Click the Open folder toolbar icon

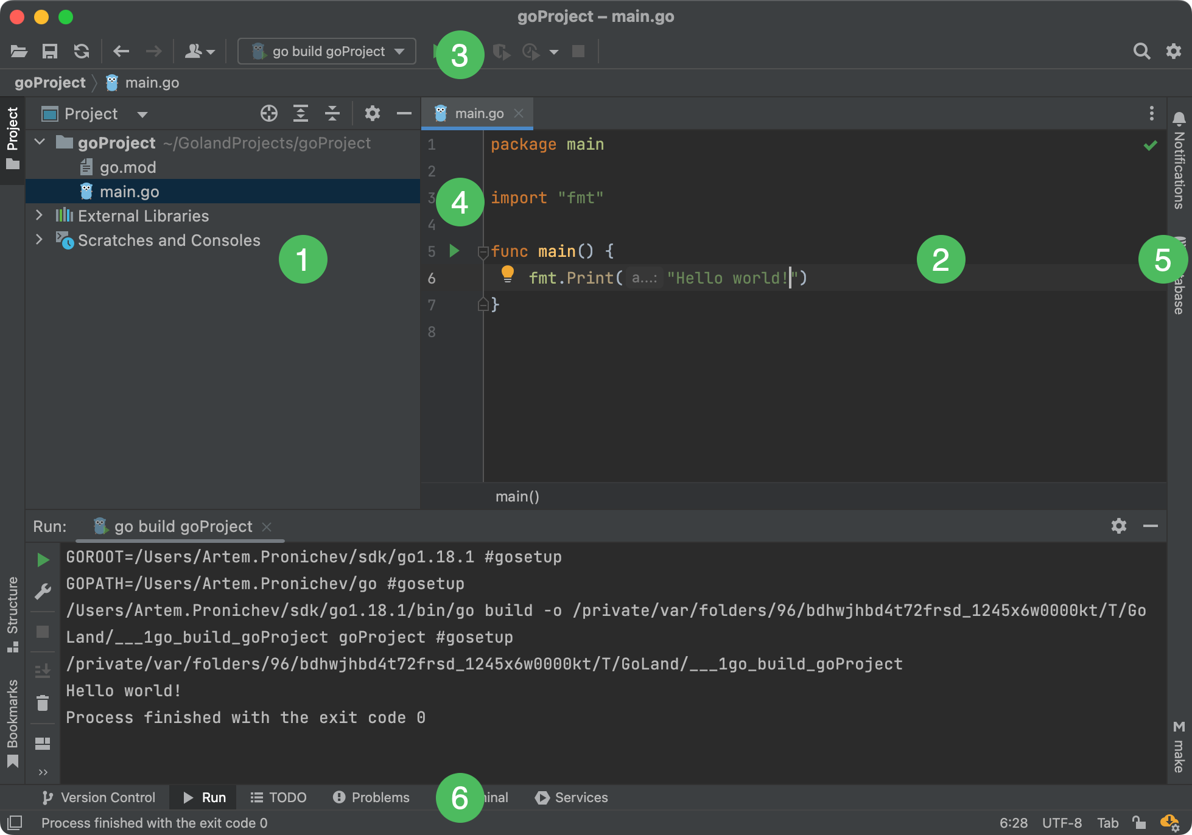(x=19, y=51)
